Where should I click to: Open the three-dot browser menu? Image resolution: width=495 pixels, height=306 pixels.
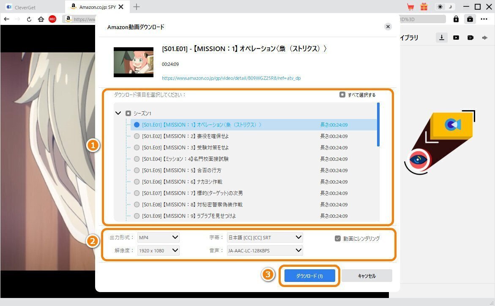[484, 19]
